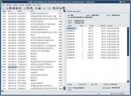This screenshot has width=131, height=96.
Task: Click the Cena column header
Action: (91, 26)
